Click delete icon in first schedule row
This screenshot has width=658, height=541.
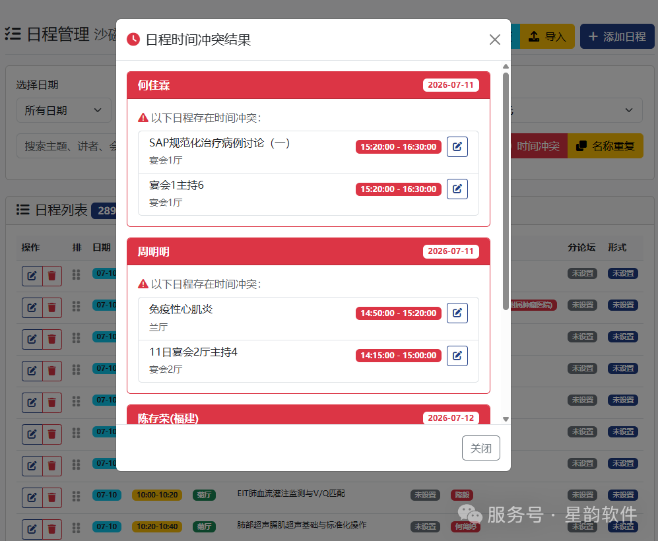pos(52,276)
